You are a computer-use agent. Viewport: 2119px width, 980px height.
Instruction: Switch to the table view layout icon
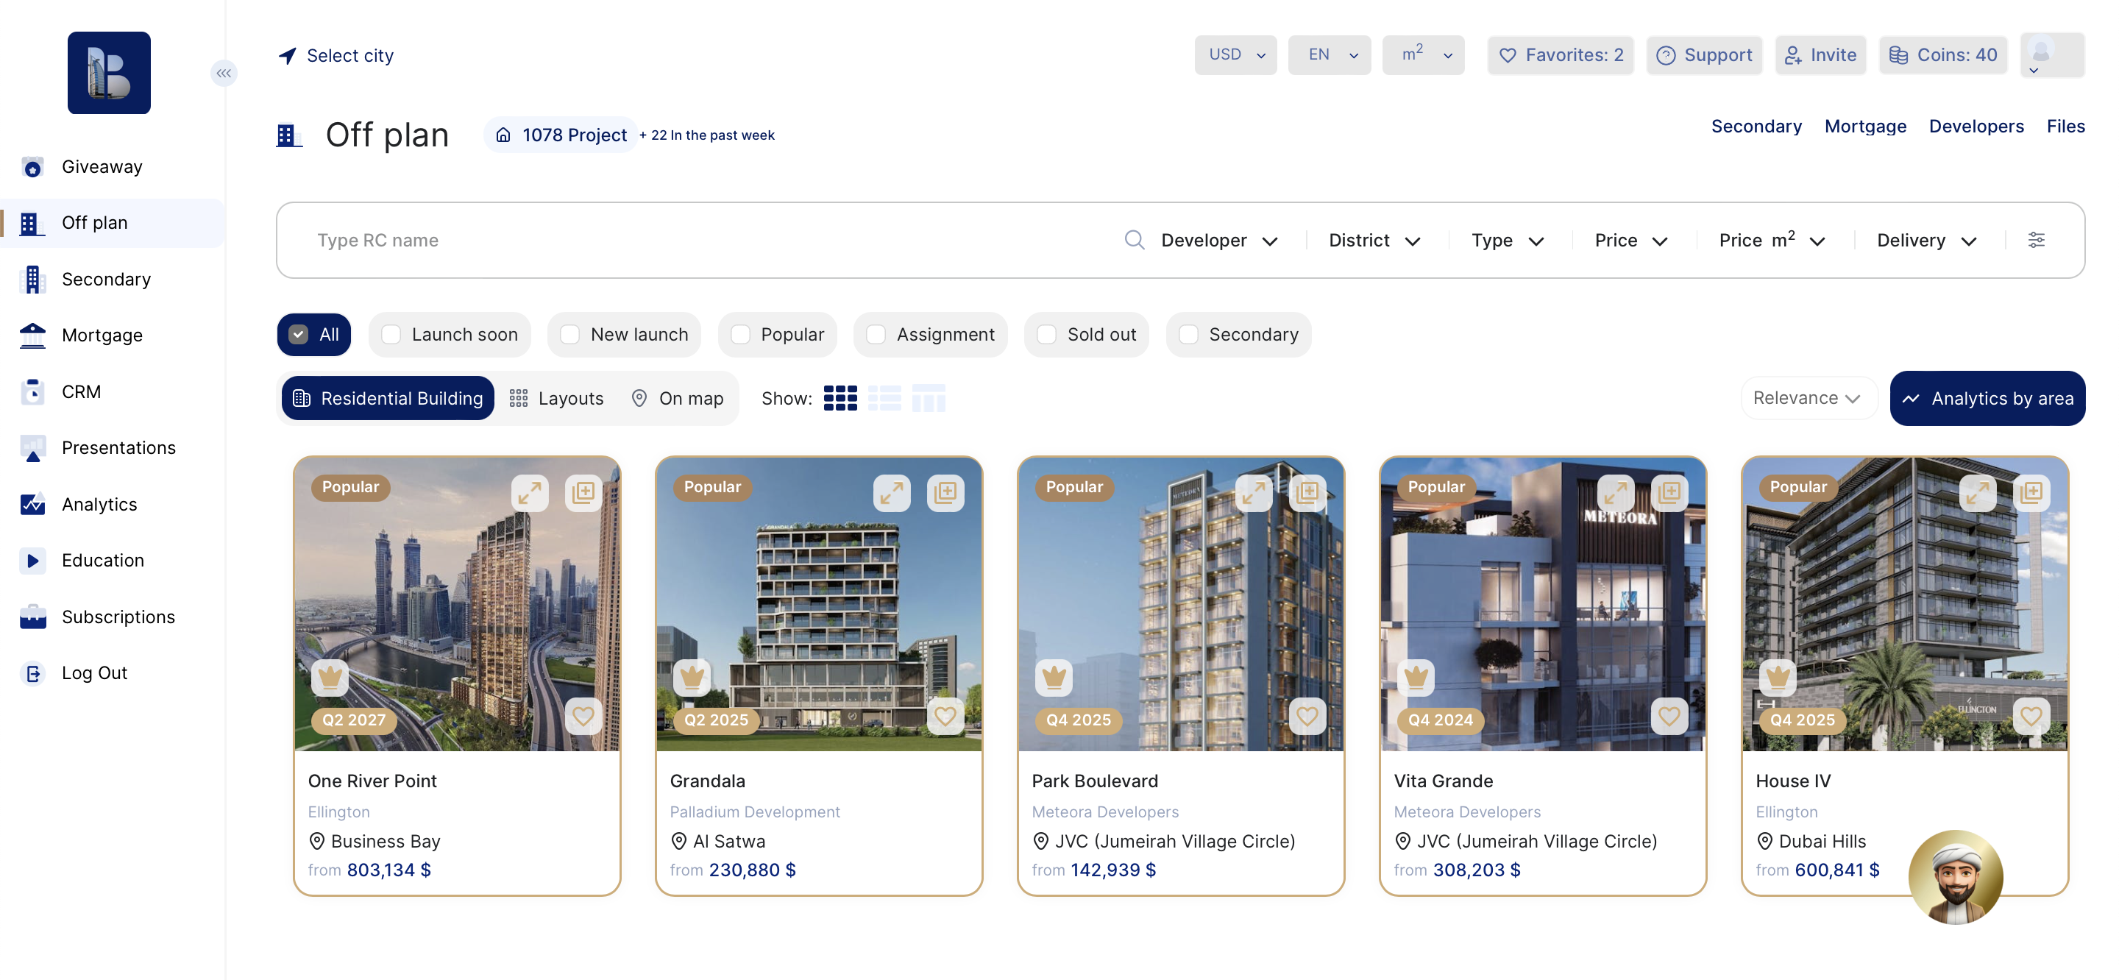929,398
